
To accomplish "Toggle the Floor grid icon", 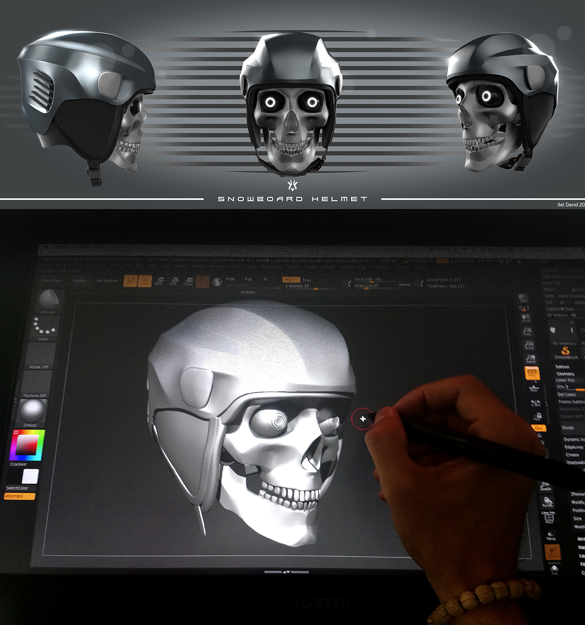I will 534,389.
